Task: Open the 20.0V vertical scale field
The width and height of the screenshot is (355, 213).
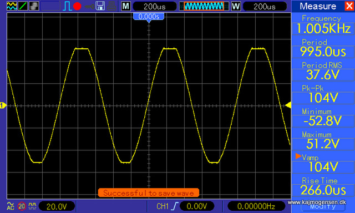Action: [x=57, y=206]
